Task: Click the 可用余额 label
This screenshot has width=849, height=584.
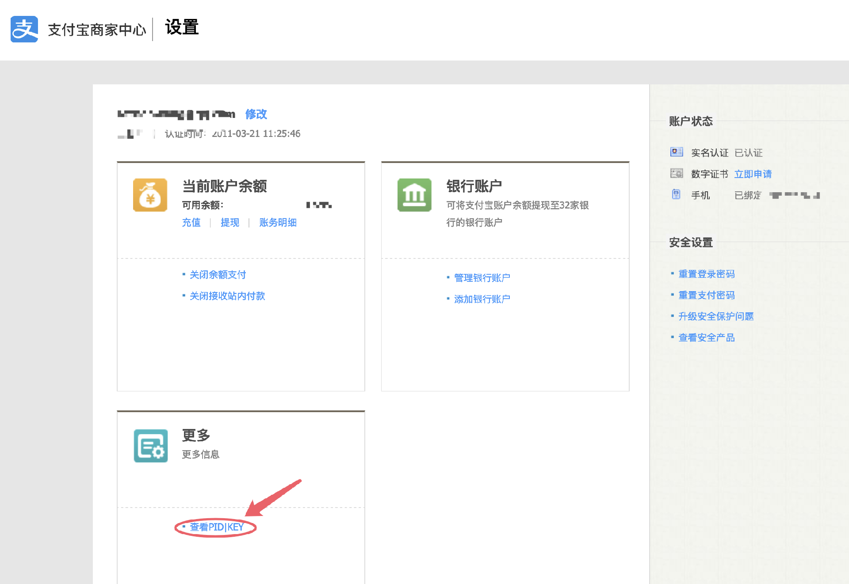Action: pos(203,205)
